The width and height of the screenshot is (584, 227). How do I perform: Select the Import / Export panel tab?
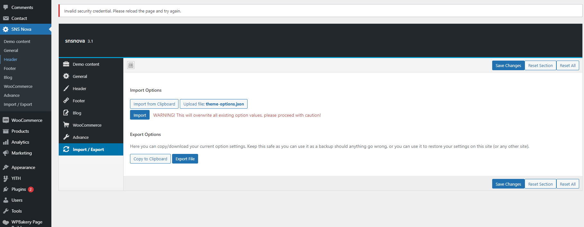pos(88,149)
